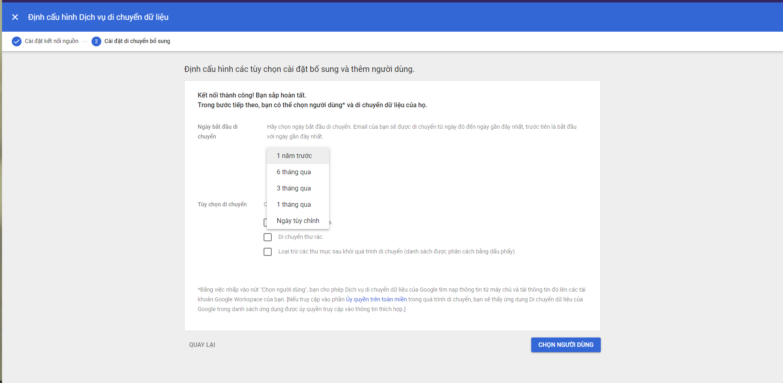783x383 pixels.
Task: Close the data migration setup dialog
Action: coord(15,17)
